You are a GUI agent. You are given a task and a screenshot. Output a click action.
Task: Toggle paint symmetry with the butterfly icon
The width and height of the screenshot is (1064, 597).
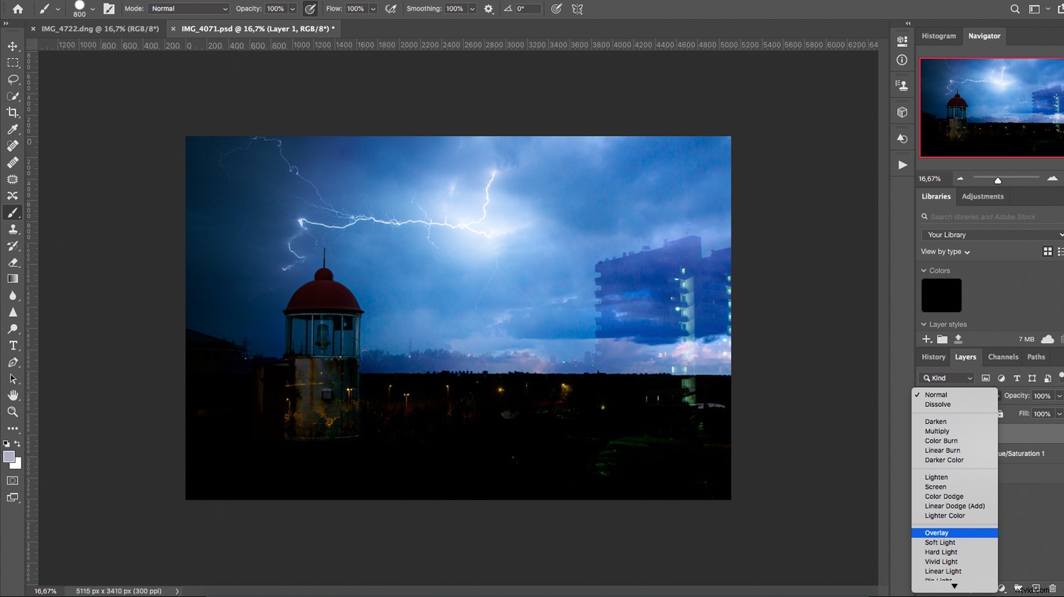coord(577,9)
